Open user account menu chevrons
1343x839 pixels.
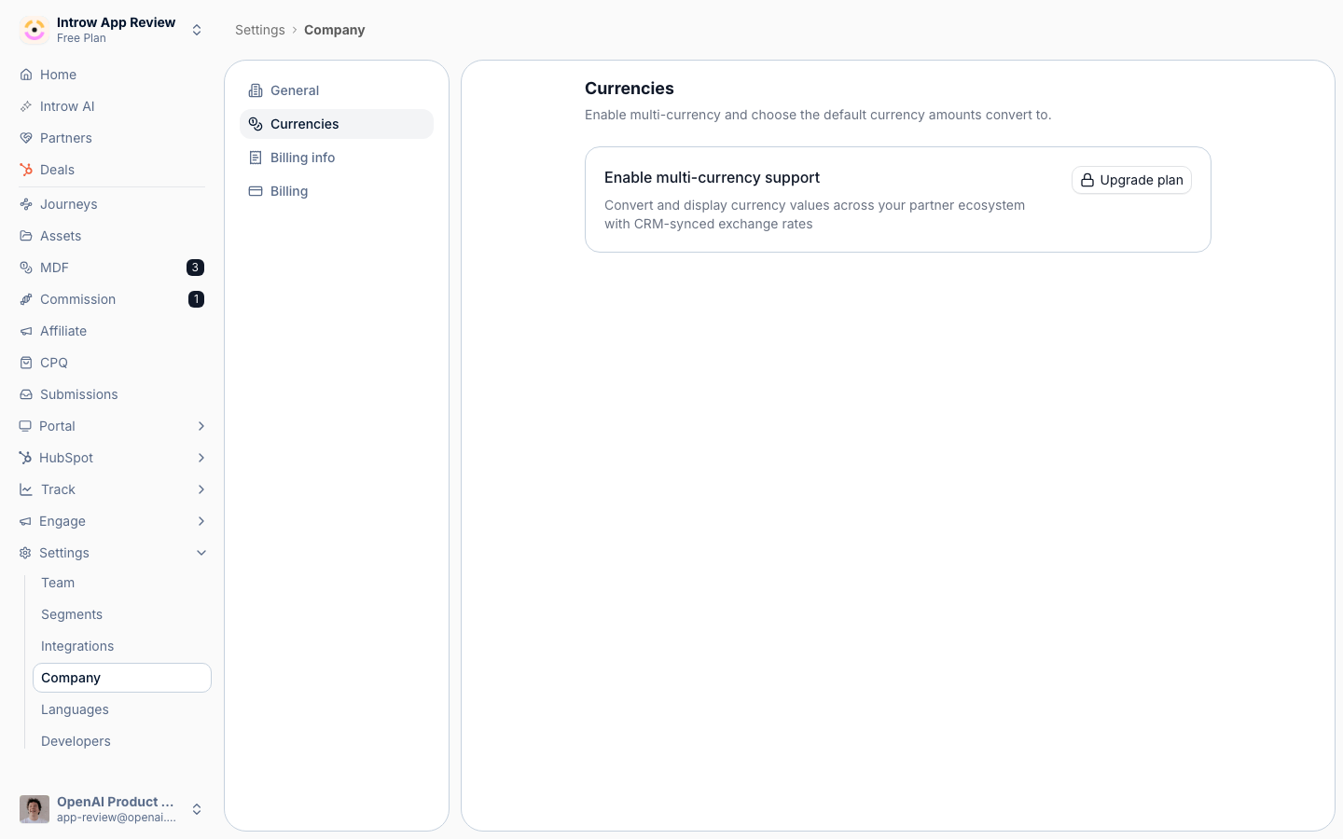tap(197, 809)
